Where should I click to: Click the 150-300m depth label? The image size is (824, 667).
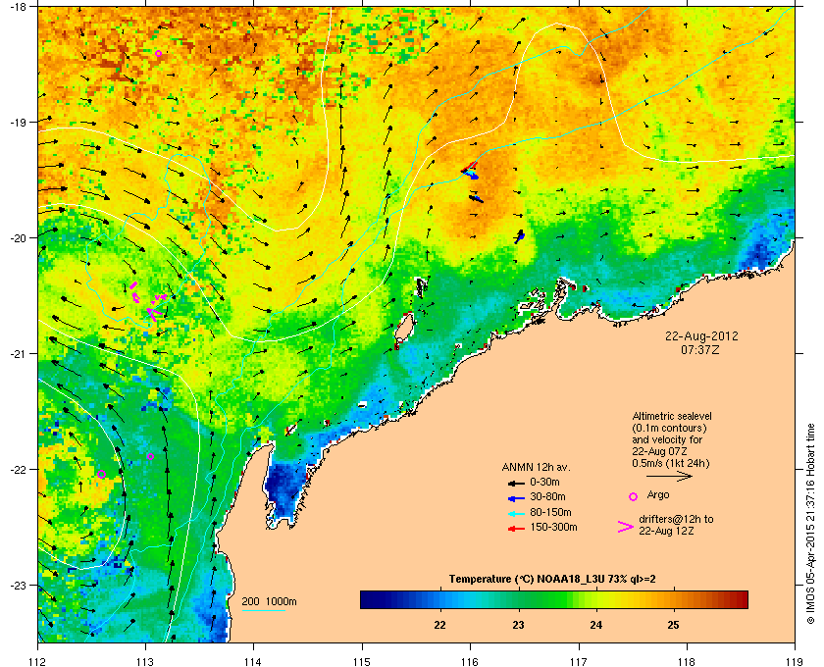point(553,527)
